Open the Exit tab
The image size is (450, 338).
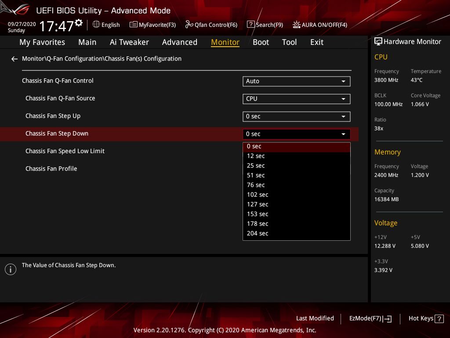(x=317, y=42)
